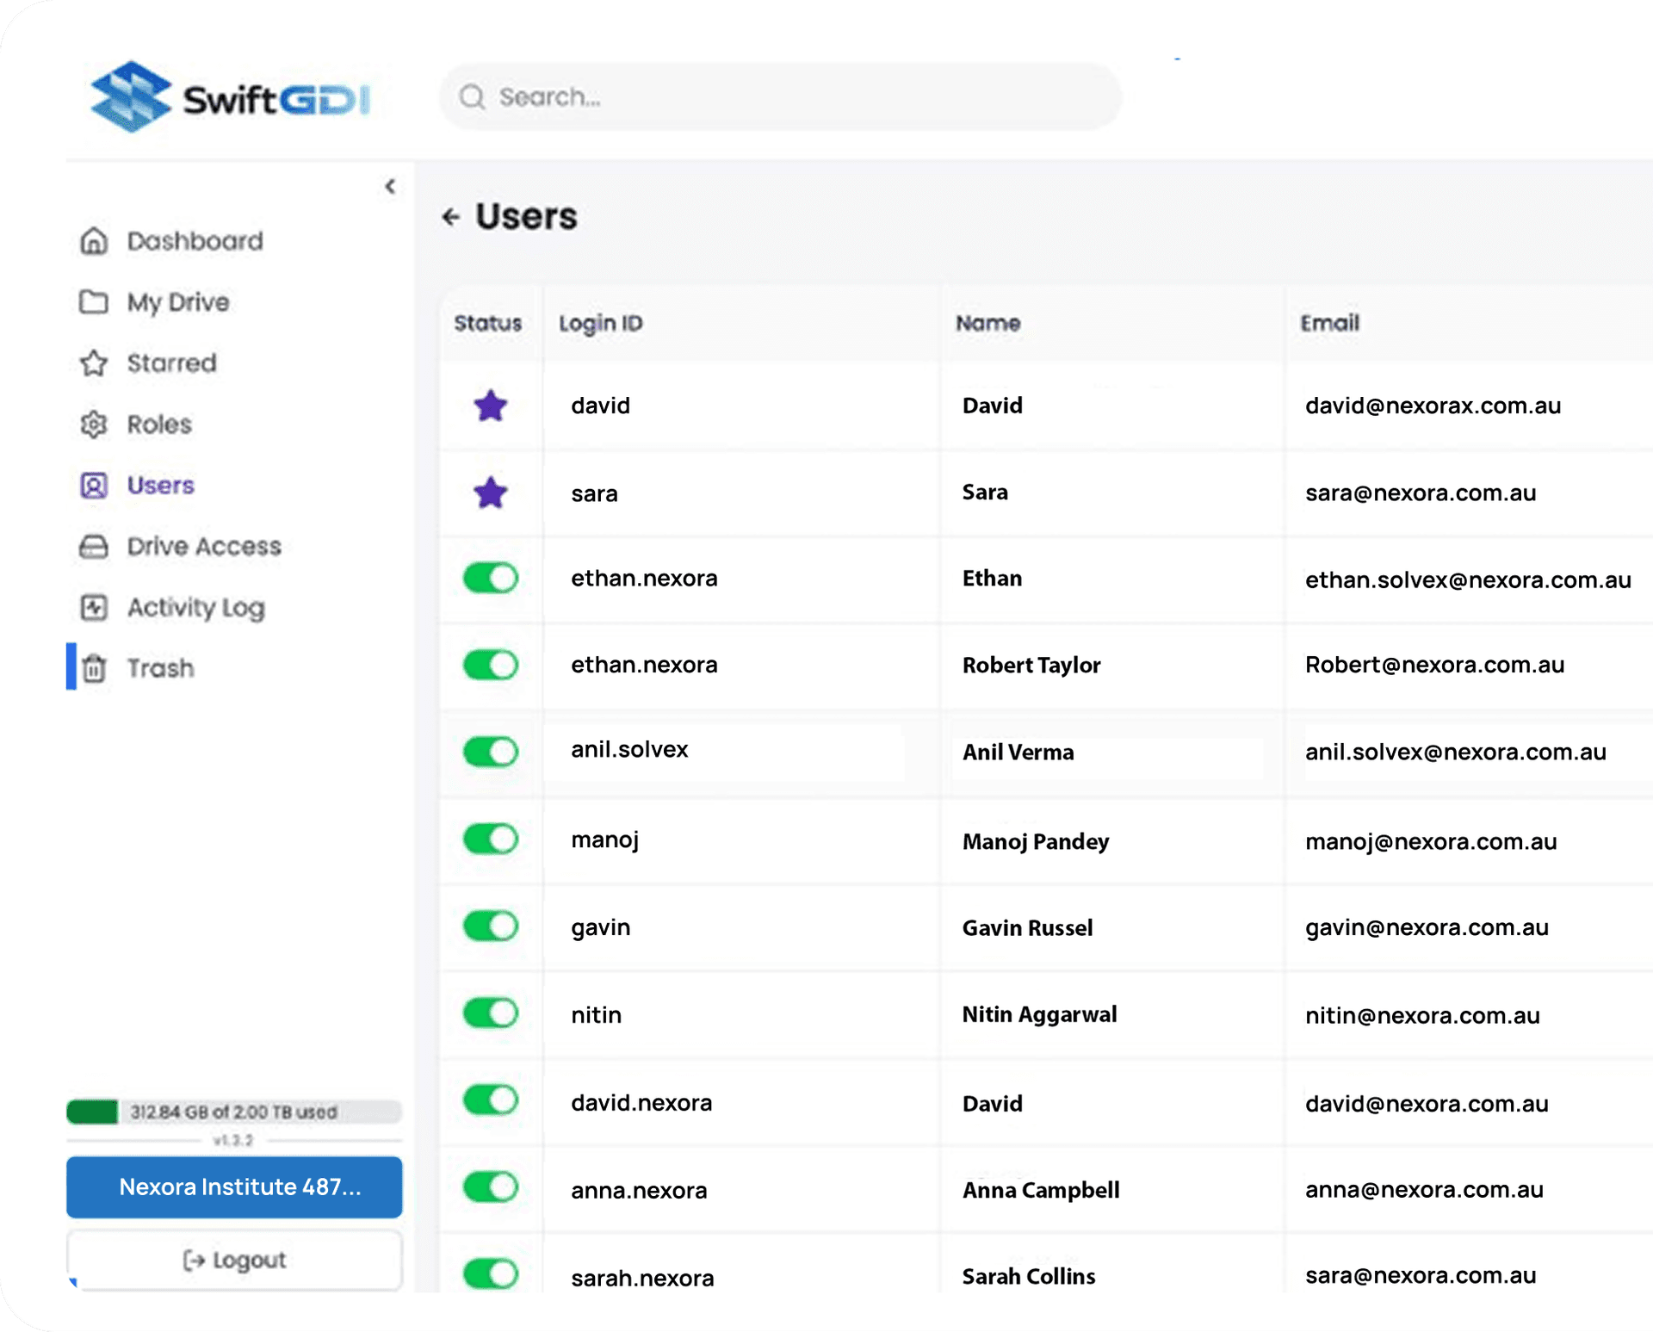Go back using arrow beside Users heading
The image size is (1653, 1332).
pos(450,217)
